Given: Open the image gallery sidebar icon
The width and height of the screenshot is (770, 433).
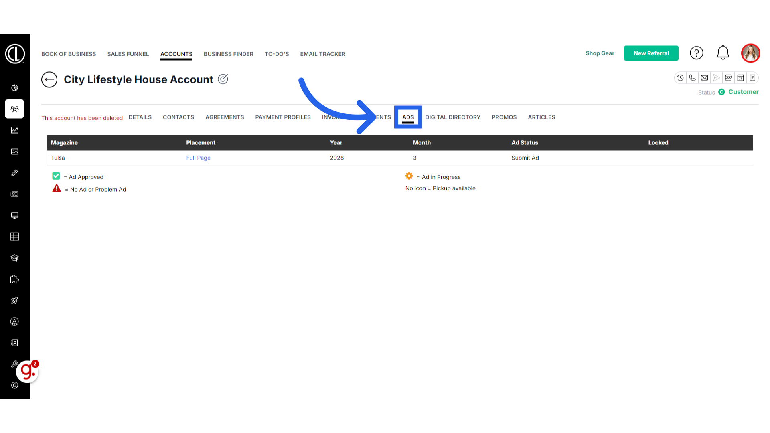Looking at the screenshot, I should [x=14, y=152].
